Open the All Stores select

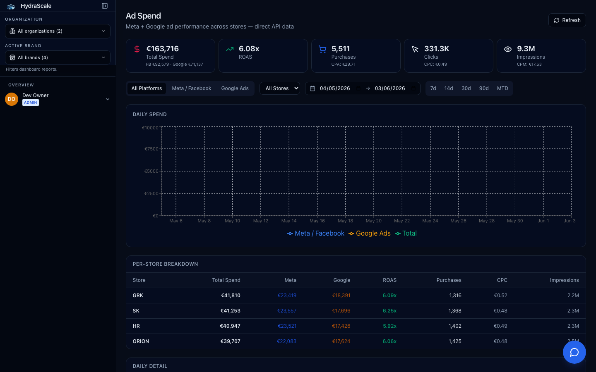pos(280,88)
